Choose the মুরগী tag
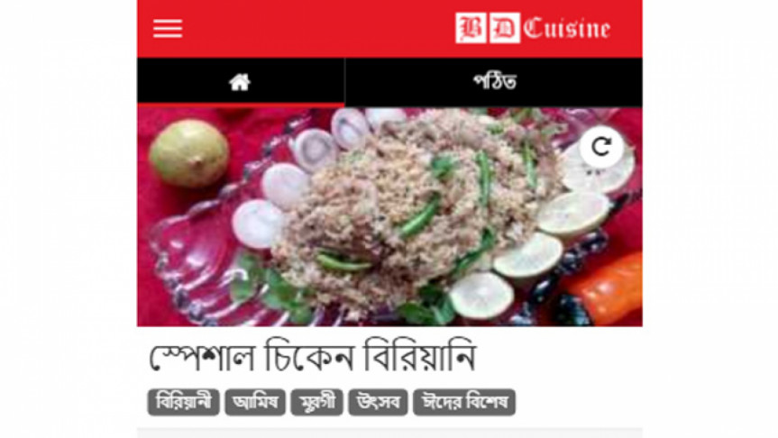Viewport: 778px width, 438px height. click(316, 402)
